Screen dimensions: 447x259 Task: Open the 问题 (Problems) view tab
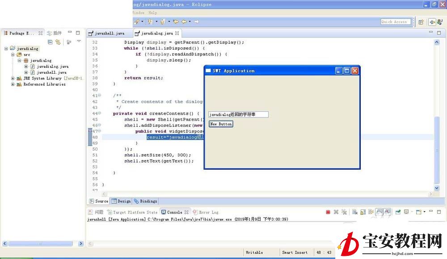[96, 212]
